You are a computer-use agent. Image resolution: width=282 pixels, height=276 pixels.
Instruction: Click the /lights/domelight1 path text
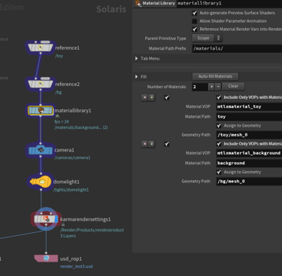pyautogui.click(x=71, y=190)
